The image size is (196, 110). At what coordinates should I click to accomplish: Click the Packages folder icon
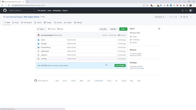coord(39,44)
